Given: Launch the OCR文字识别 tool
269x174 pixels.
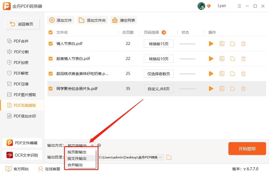Looking at the screenshot, I should point(22,155).
